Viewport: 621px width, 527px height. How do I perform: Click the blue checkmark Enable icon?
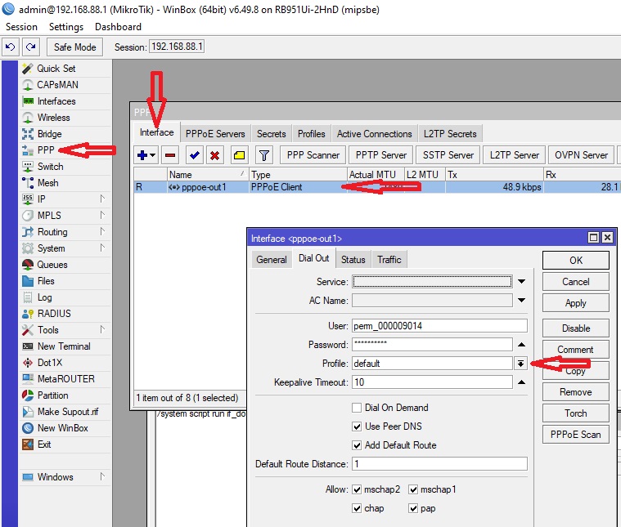click(195, 154)
